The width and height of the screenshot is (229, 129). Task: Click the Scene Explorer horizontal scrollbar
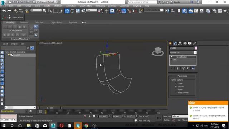click(x=20, y=107)
